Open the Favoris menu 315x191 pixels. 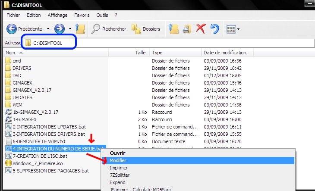coord(82,15)
